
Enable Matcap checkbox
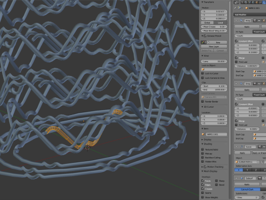click(x=203, y=153)
